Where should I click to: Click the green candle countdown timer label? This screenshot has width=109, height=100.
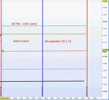[104, 52]
